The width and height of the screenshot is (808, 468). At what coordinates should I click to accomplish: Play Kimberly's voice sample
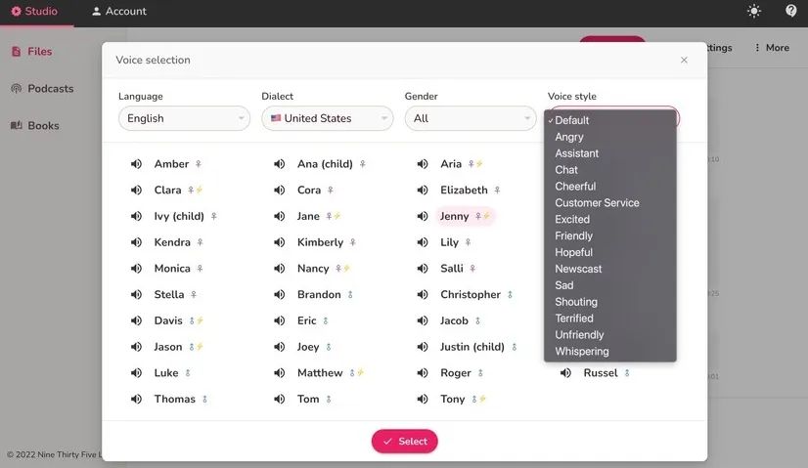(280, 242)
